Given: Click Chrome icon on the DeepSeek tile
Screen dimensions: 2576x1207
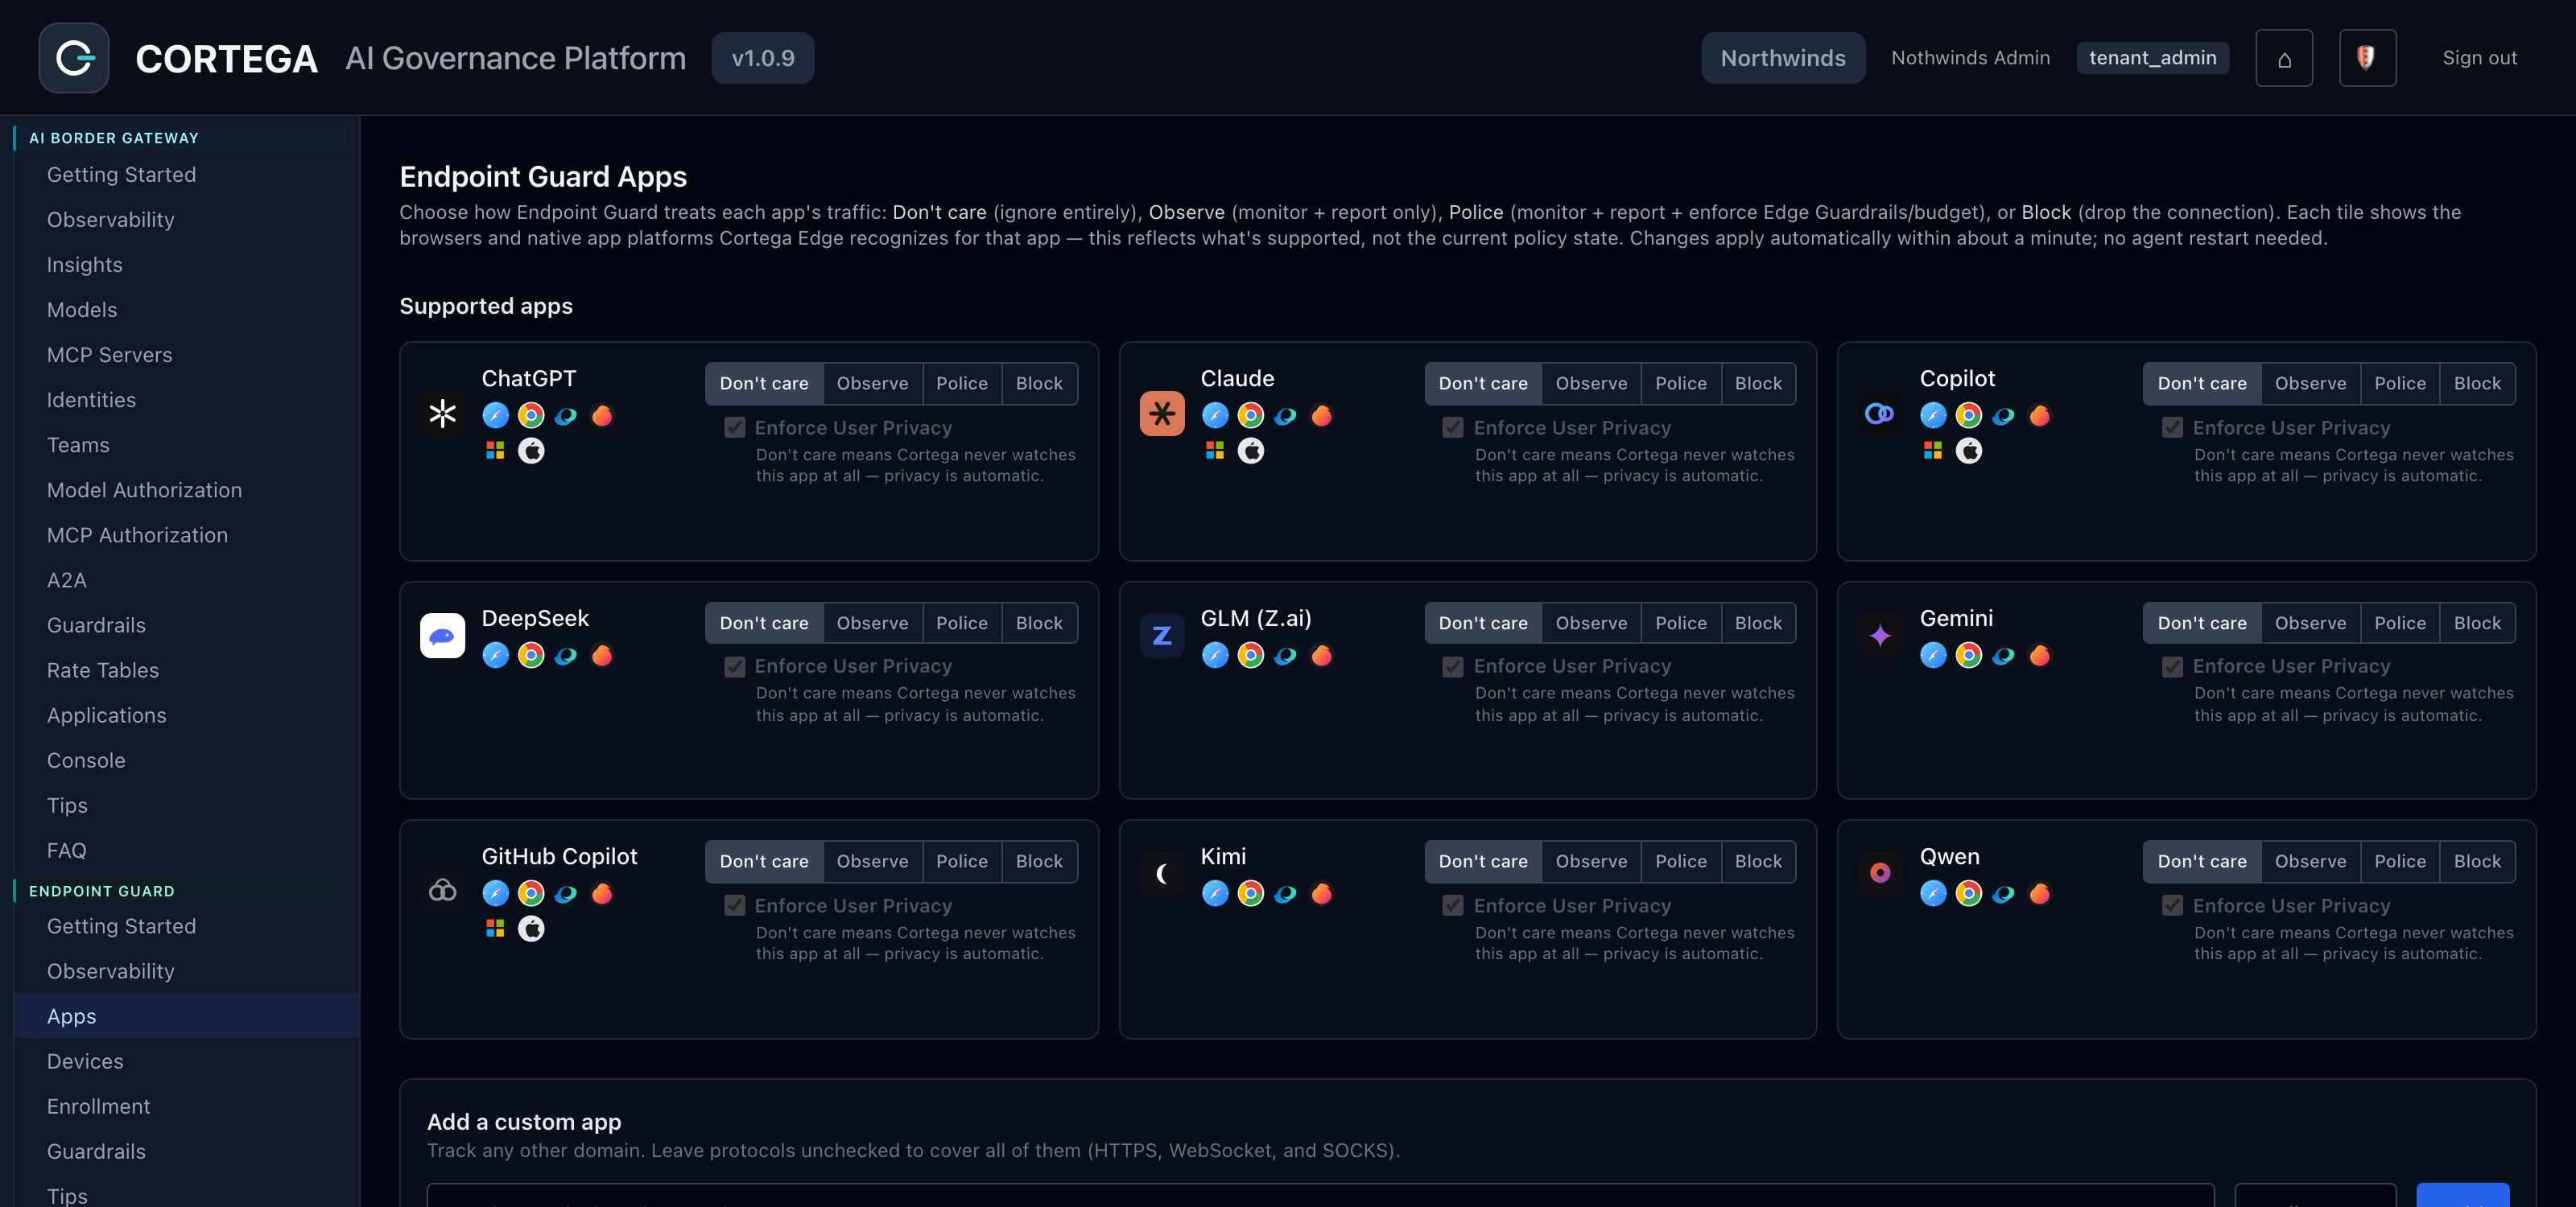Looking at the screenshot, I should pyautogui.click(x=531, y=656).
